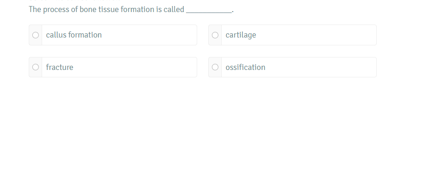The height and width of the screenshot is (170, 442).
Task: Click the cut-off instruction text at top
Action: [75, 1]
